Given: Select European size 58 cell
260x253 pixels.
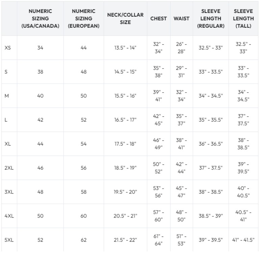Looking at the screenshot, I should (84, 192).
